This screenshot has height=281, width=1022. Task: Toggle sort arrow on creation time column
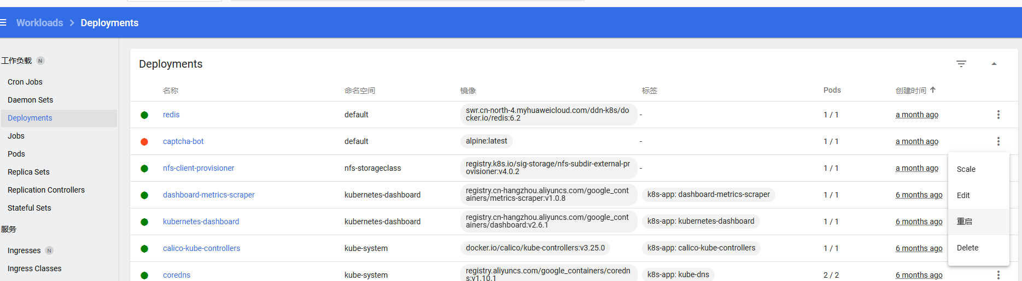pyautogui.click(x=933, y=90)
